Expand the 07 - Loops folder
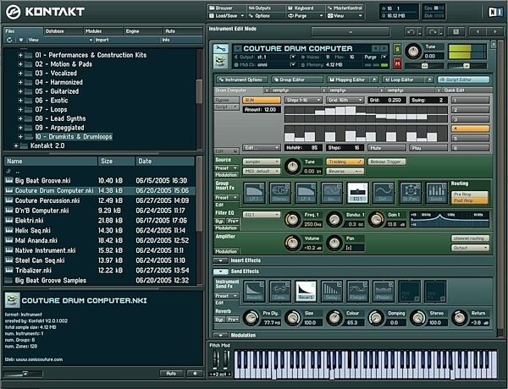Viewport: 508px width, 389px height. coord(20,109)
